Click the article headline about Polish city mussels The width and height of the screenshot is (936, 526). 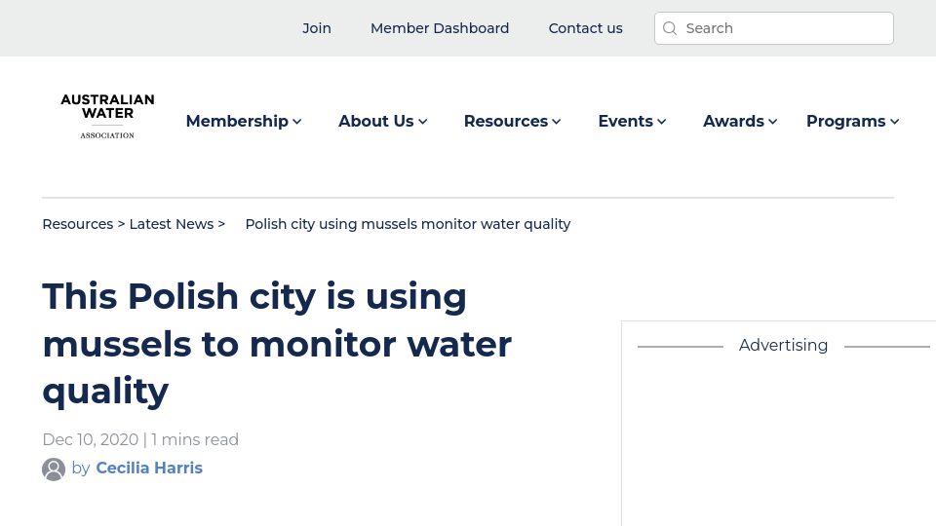tap(277, 344)
